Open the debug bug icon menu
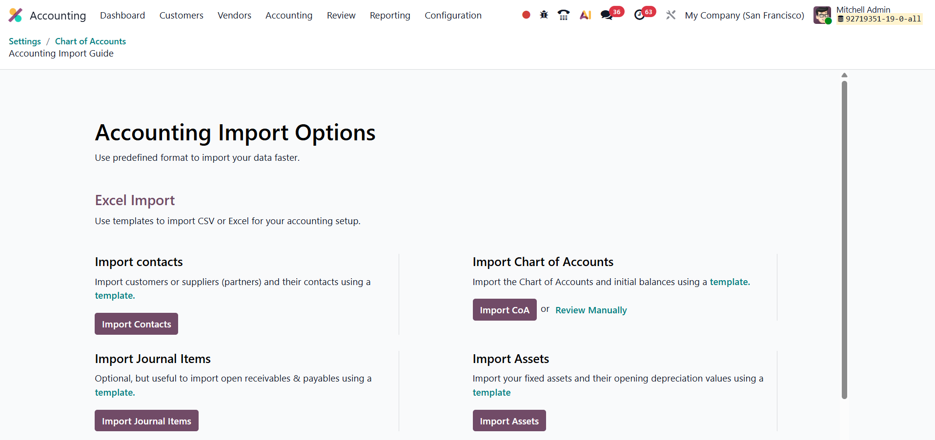The height and width of the screenshot is (440, 935). [x=544, y=15]
